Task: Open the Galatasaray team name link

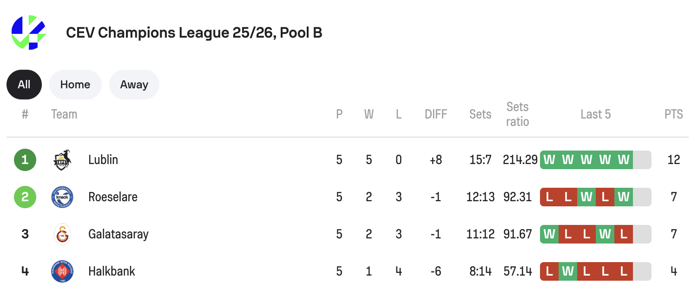Action: (119, 234)
